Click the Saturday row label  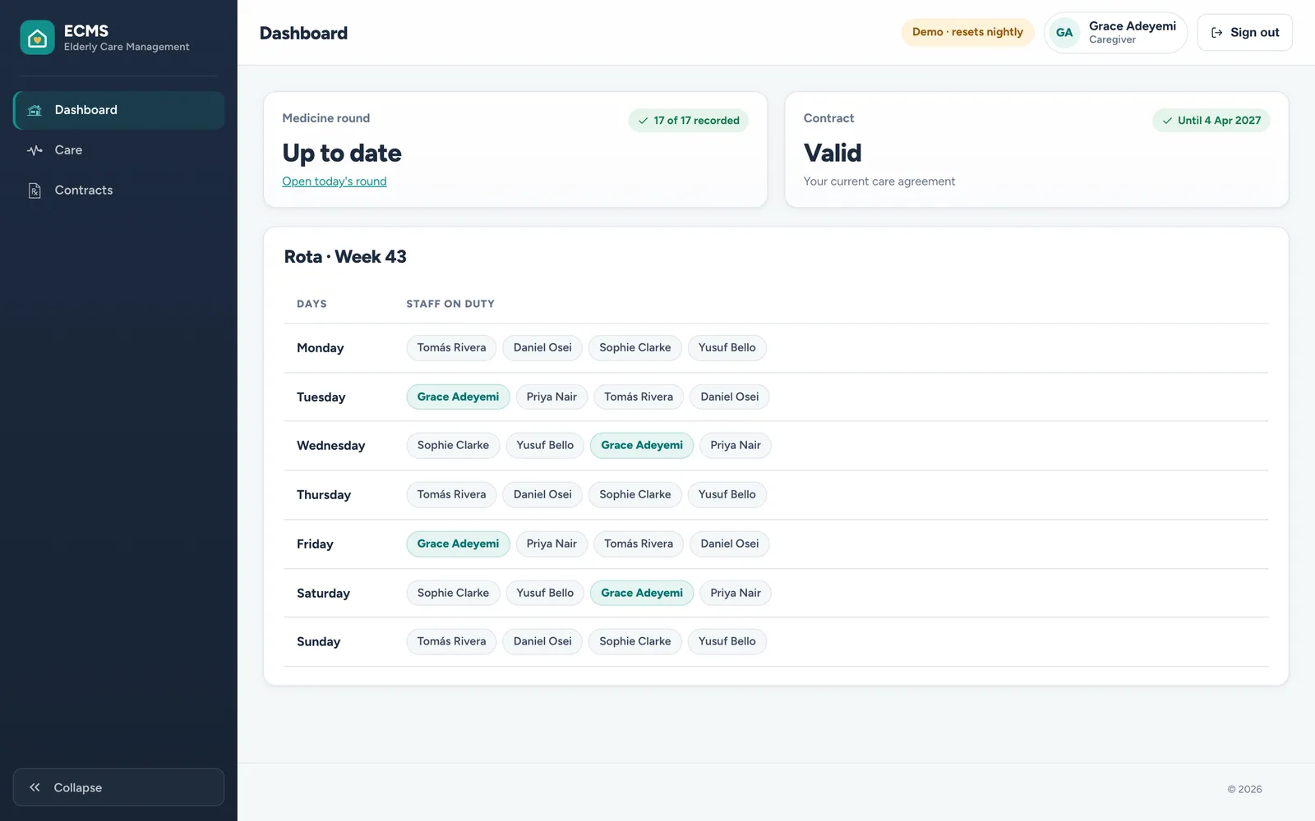[x=323, y=594]
